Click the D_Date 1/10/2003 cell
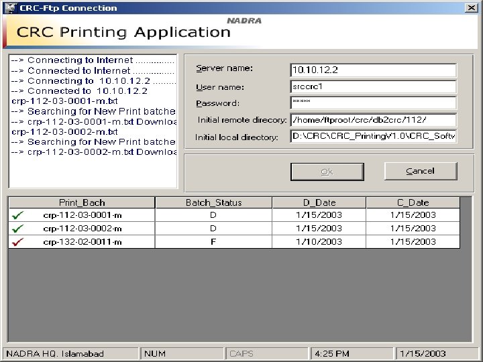 tap(319, 242)
